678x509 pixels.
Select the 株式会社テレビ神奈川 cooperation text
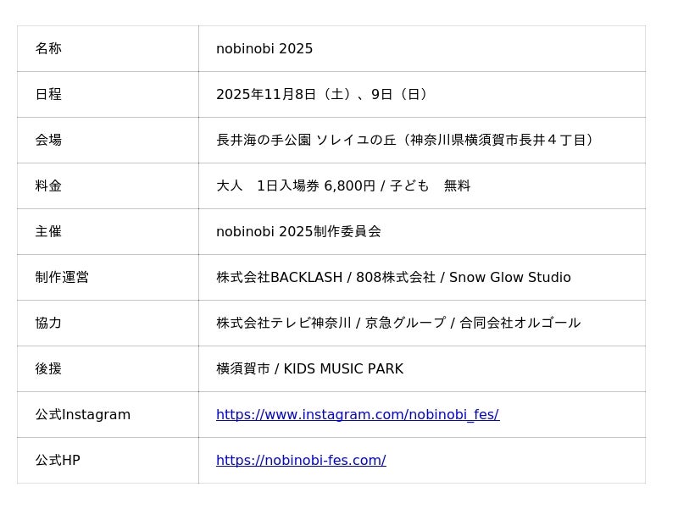click(x=283, y=324)
